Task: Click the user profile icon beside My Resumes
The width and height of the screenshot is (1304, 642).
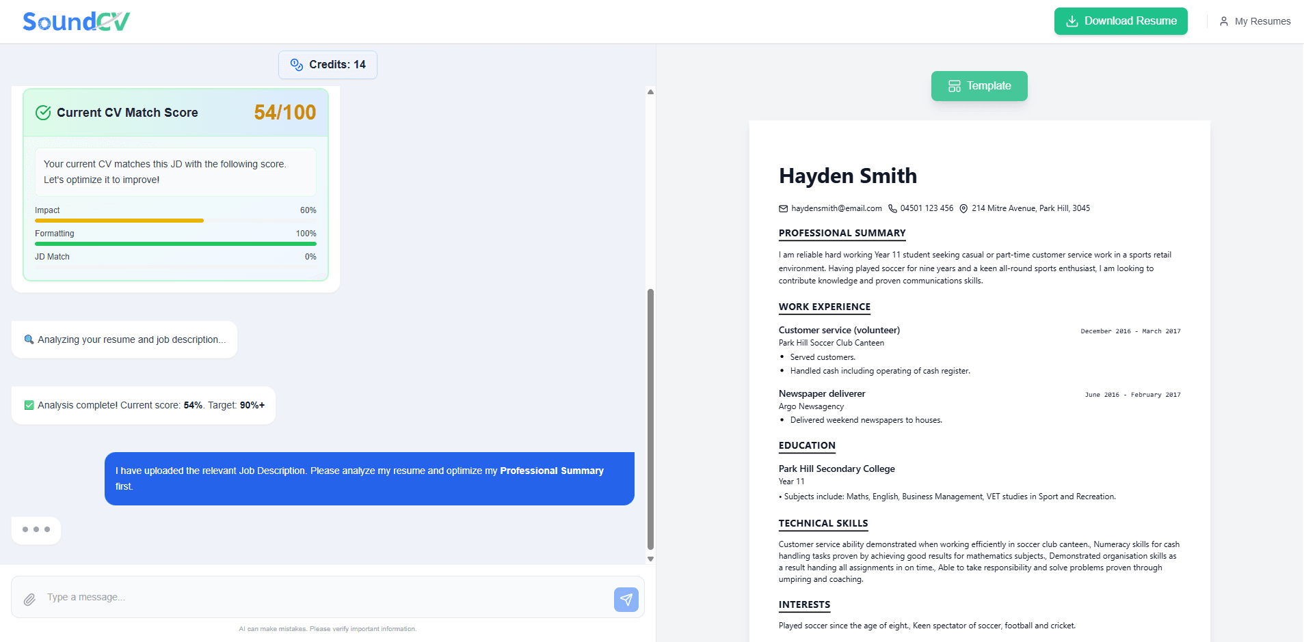Action: point(1223,21)
